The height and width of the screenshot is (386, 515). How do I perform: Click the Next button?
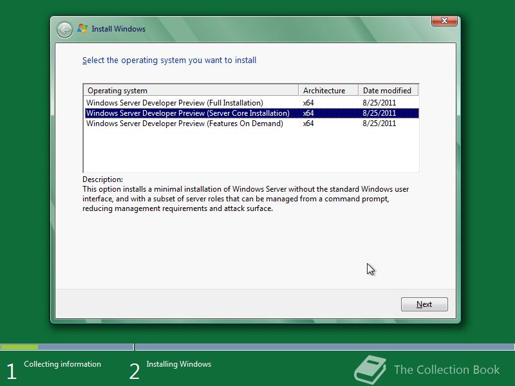424,304
